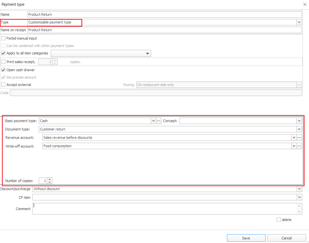
Task: Close the Payment type dialog window
Action: [x=305, y=4]
